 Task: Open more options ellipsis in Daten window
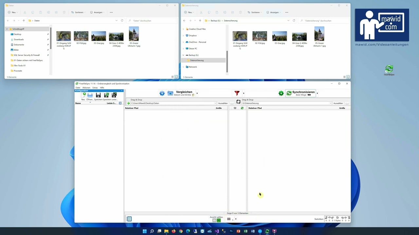click(111, 12)
